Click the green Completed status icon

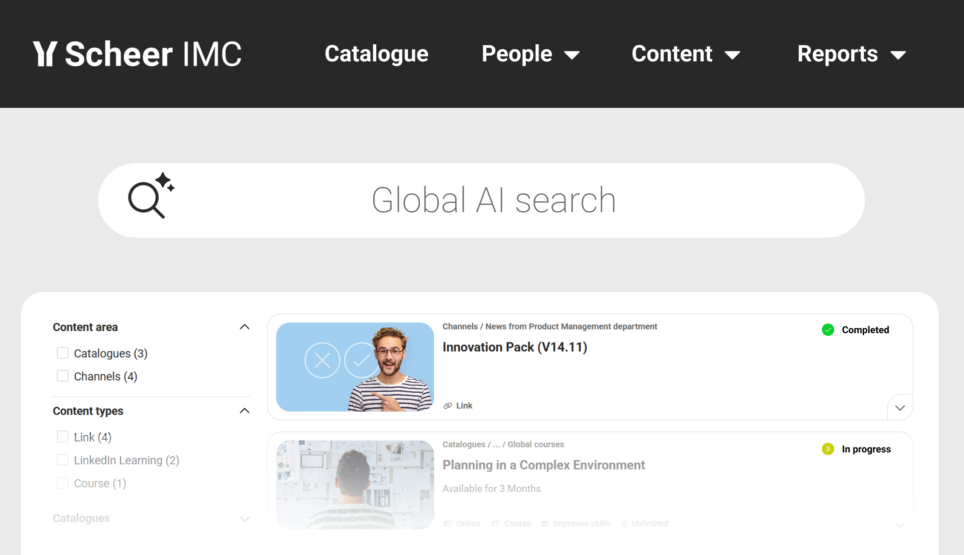pyautogui.click(x=828, y=330)
